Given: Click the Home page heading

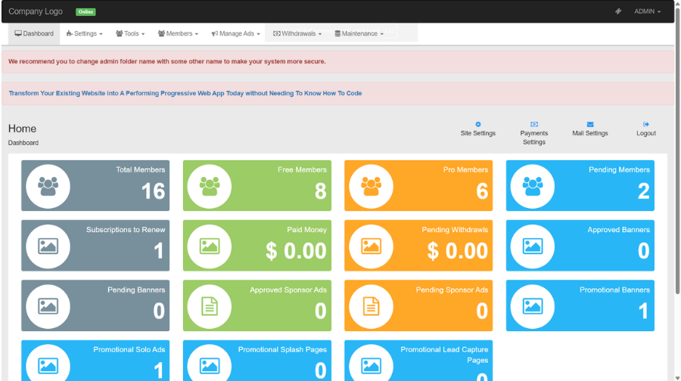Looking at the screenshot, I should (x=22, y=129).
